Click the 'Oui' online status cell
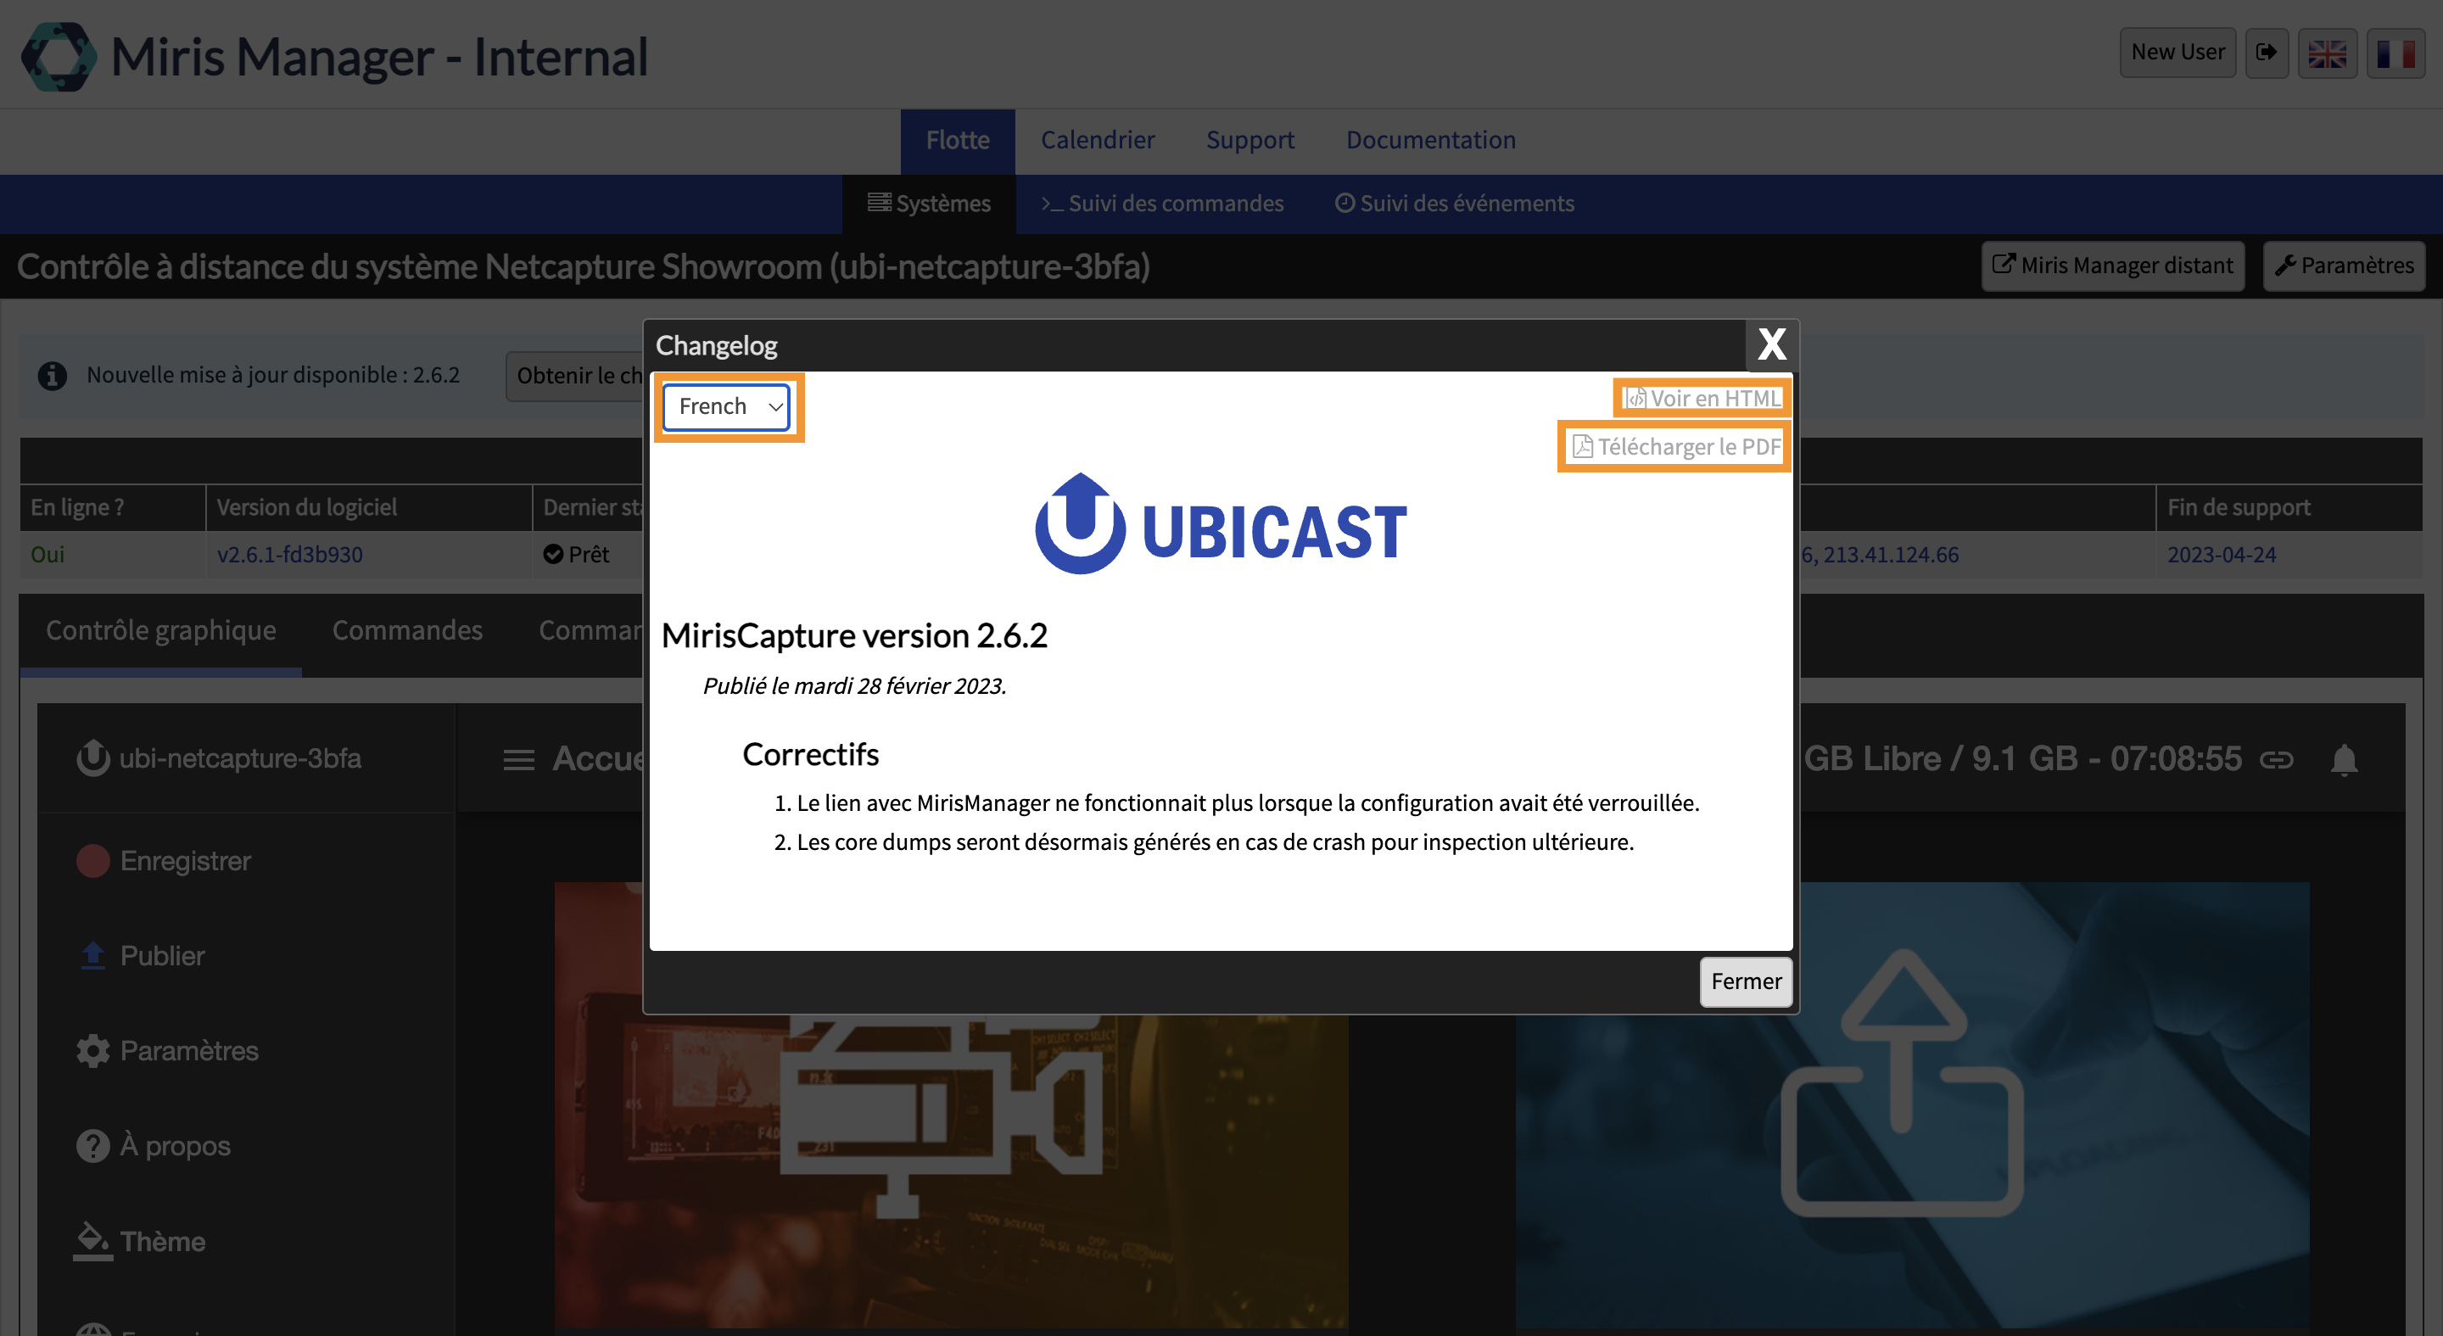 [112, 555]
